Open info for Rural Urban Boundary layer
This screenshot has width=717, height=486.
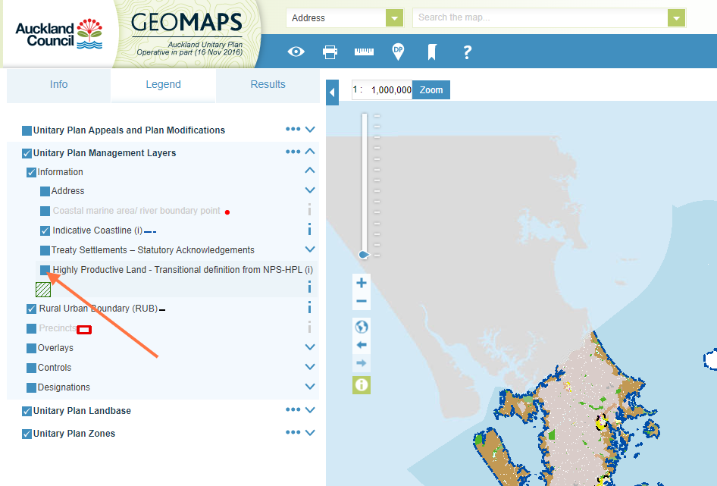[x=309, y=307]
